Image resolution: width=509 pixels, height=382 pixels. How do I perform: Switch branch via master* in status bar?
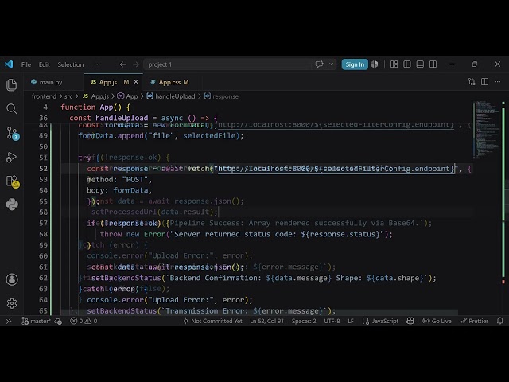click(36, 321)
